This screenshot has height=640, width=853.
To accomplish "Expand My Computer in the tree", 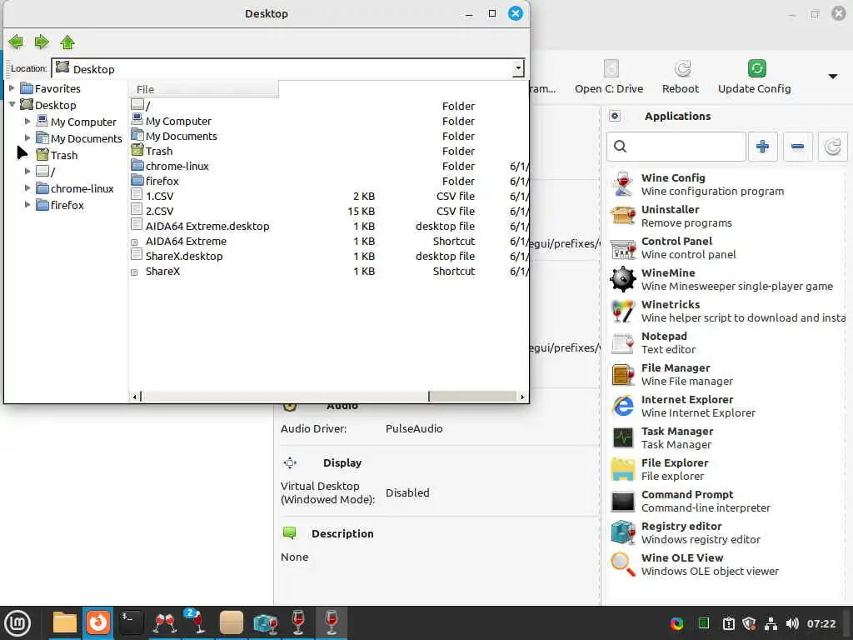I will [27, 121].
